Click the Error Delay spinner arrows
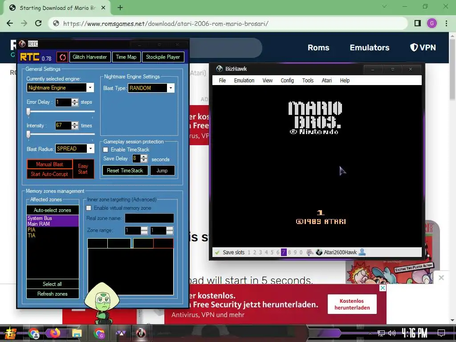Viewport: 456px width, 342px height. click(x=75, y=102)
